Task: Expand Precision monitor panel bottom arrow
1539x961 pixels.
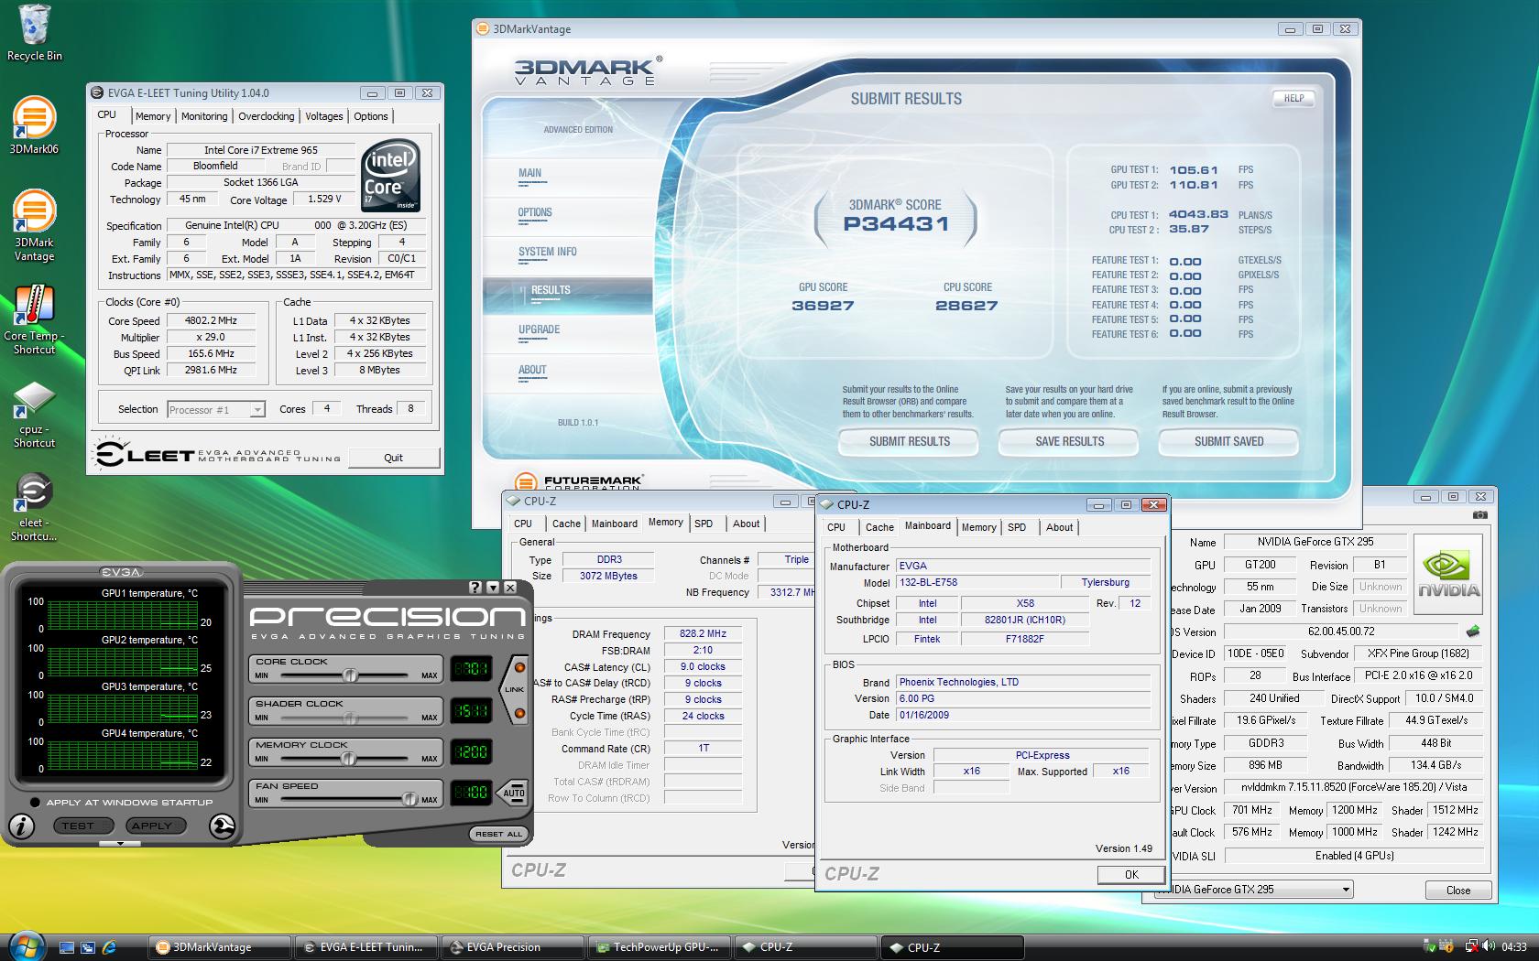Action: click(120, 843)
